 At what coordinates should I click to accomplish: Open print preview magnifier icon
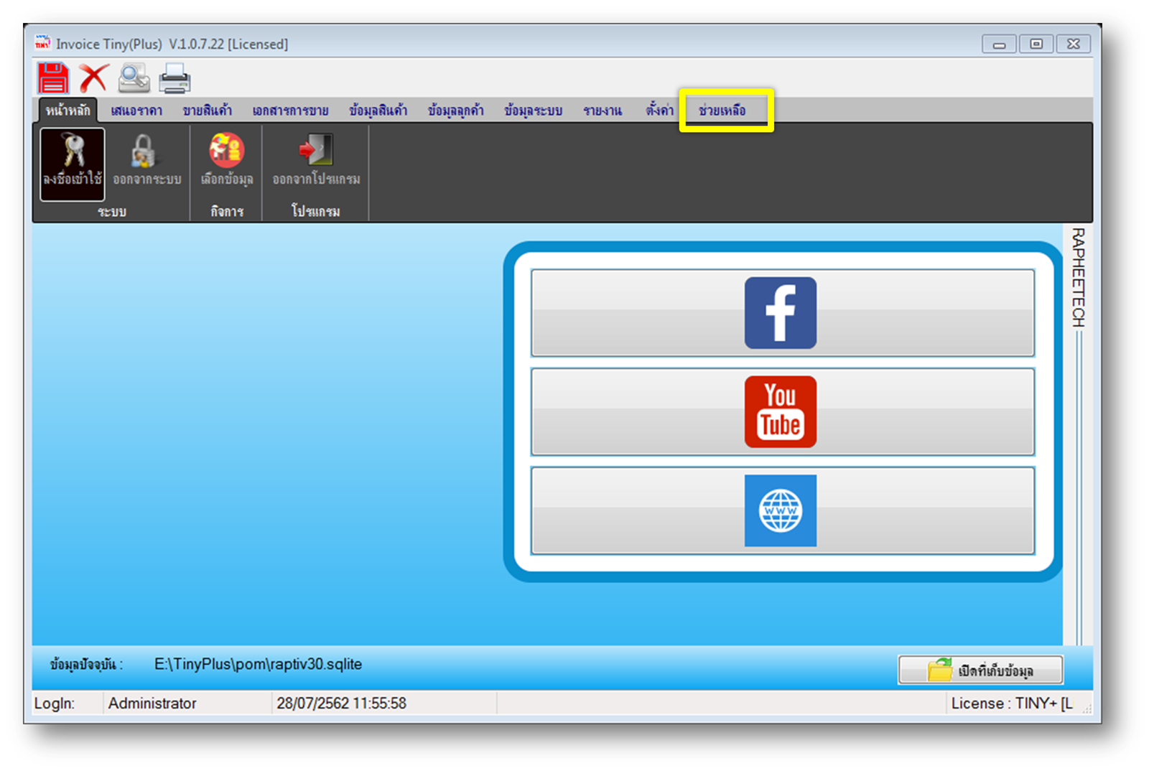pyautogui.click(x=134, y=78)
